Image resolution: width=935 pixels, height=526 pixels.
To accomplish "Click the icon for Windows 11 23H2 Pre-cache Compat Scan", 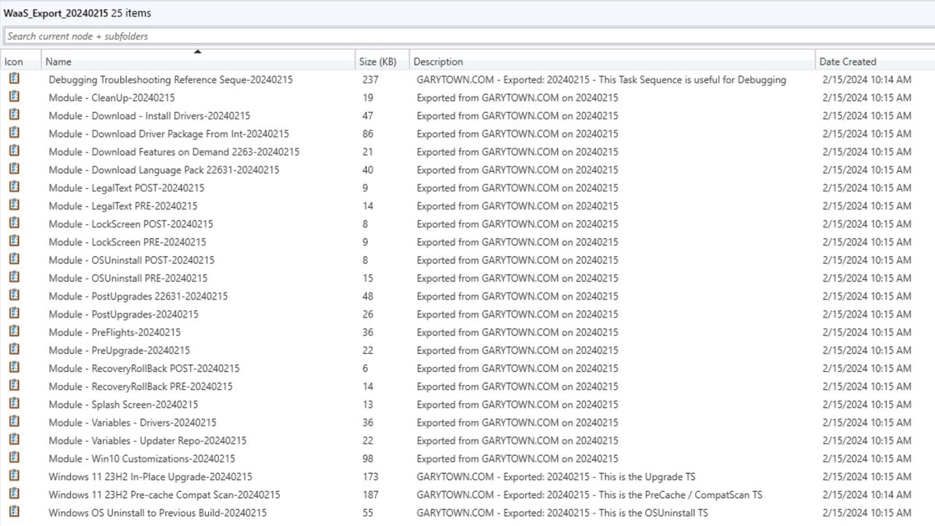I will 14,494.
